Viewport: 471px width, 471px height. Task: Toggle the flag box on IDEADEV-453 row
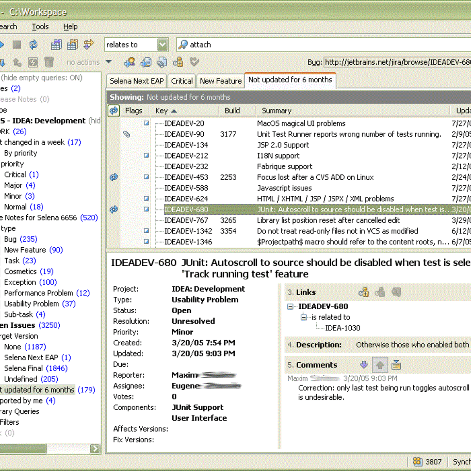point(146,177)
